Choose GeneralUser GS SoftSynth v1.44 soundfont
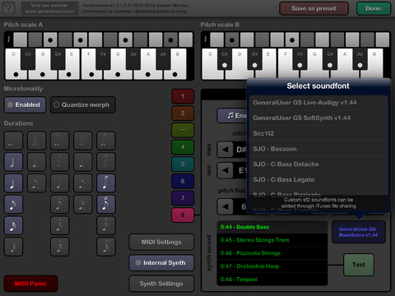395x296 pixels. tap(318, 118)
